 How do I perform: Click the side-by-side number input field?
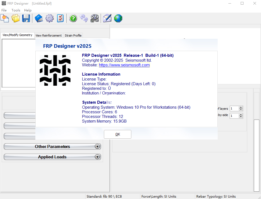[234, 116]
